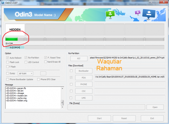Click the Reset button

coord(124,118)
